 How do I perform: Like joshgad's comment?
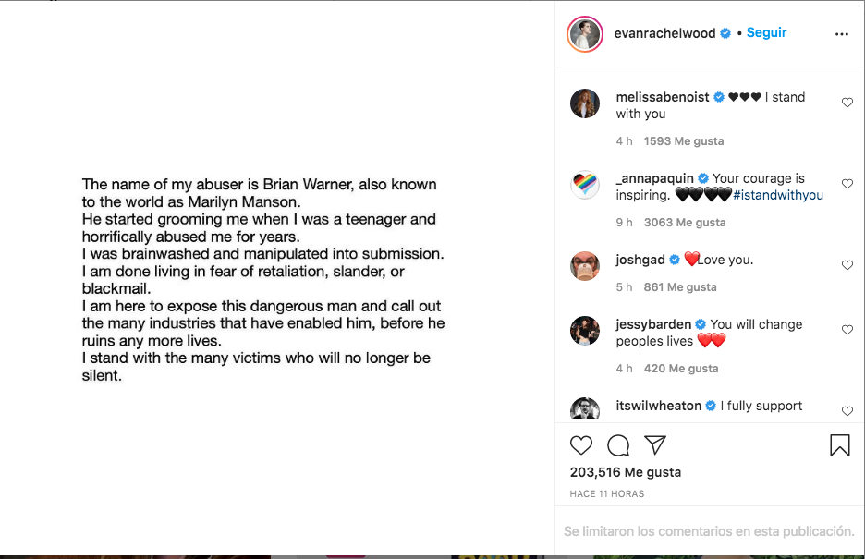[x=847, y=265]
